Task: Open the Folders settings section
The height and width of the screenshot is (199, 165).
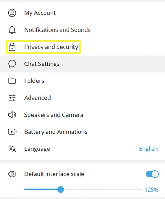Action: (34, 81)
